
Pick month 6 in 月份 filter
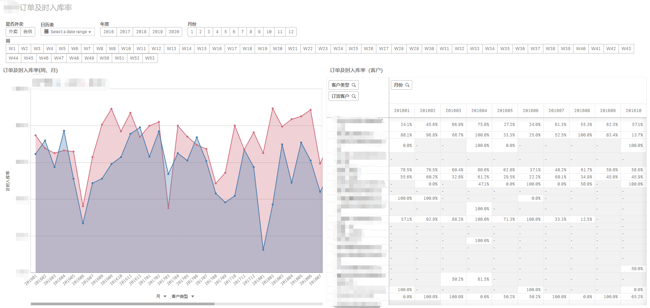pos(234,32)
